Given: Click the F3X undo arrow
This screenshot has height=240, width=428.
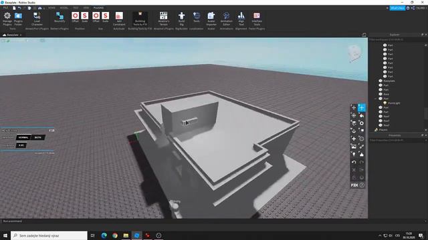Looking at the screenshot, I should click(354, 162).
